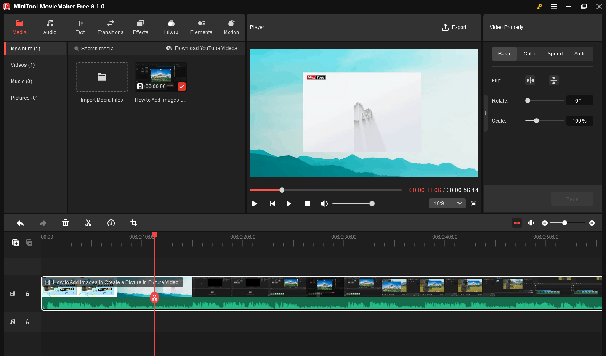606x356 pixels.
Task: Select the Media tab
Action: [19, 27]
